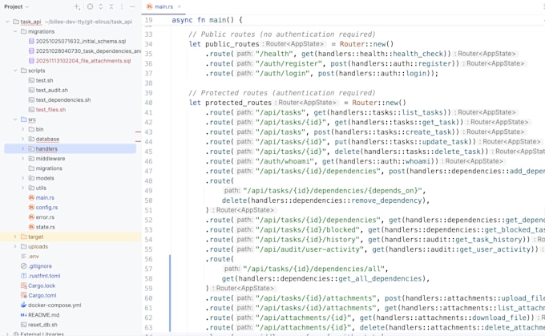This screenshot has height=336, width=545.
Task: Hide the Project tool window
Action: click(x=132, y=6)
